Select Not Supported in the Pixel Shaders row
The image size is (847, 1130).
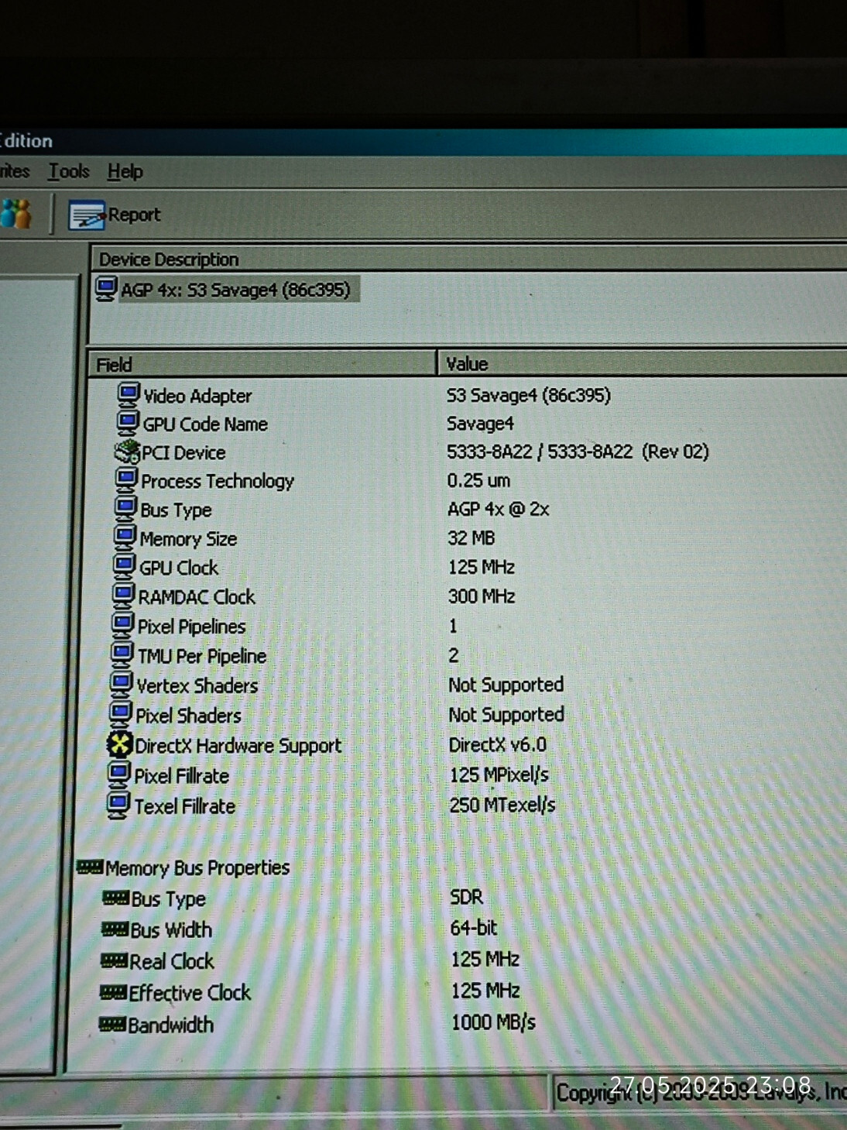506,714
